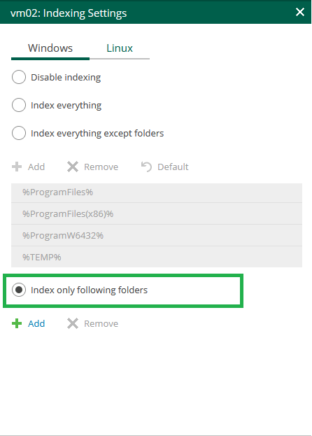Click the Default undo arrow icon

[x=146, y=167]
